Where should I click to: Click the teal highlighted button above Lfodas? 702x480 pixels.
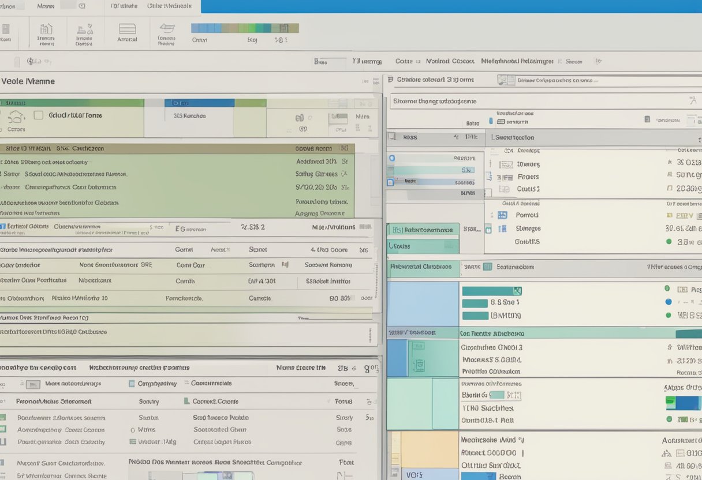click(x=423, y=230)
